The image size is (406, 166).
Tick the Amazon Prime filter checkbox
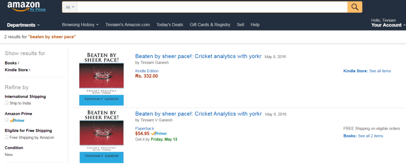[x=6, y=120]
